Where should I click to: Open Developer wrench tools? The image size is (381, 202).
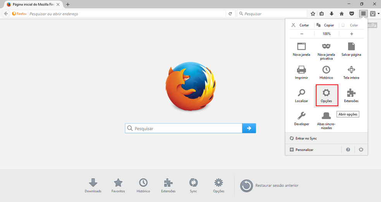tap(301, 118)
